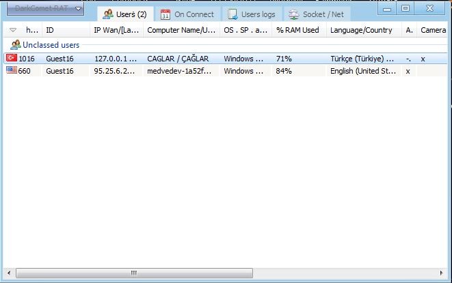Click the calendar icon on On Connect tab
452x283 pixels.
[x=165, y=14]
